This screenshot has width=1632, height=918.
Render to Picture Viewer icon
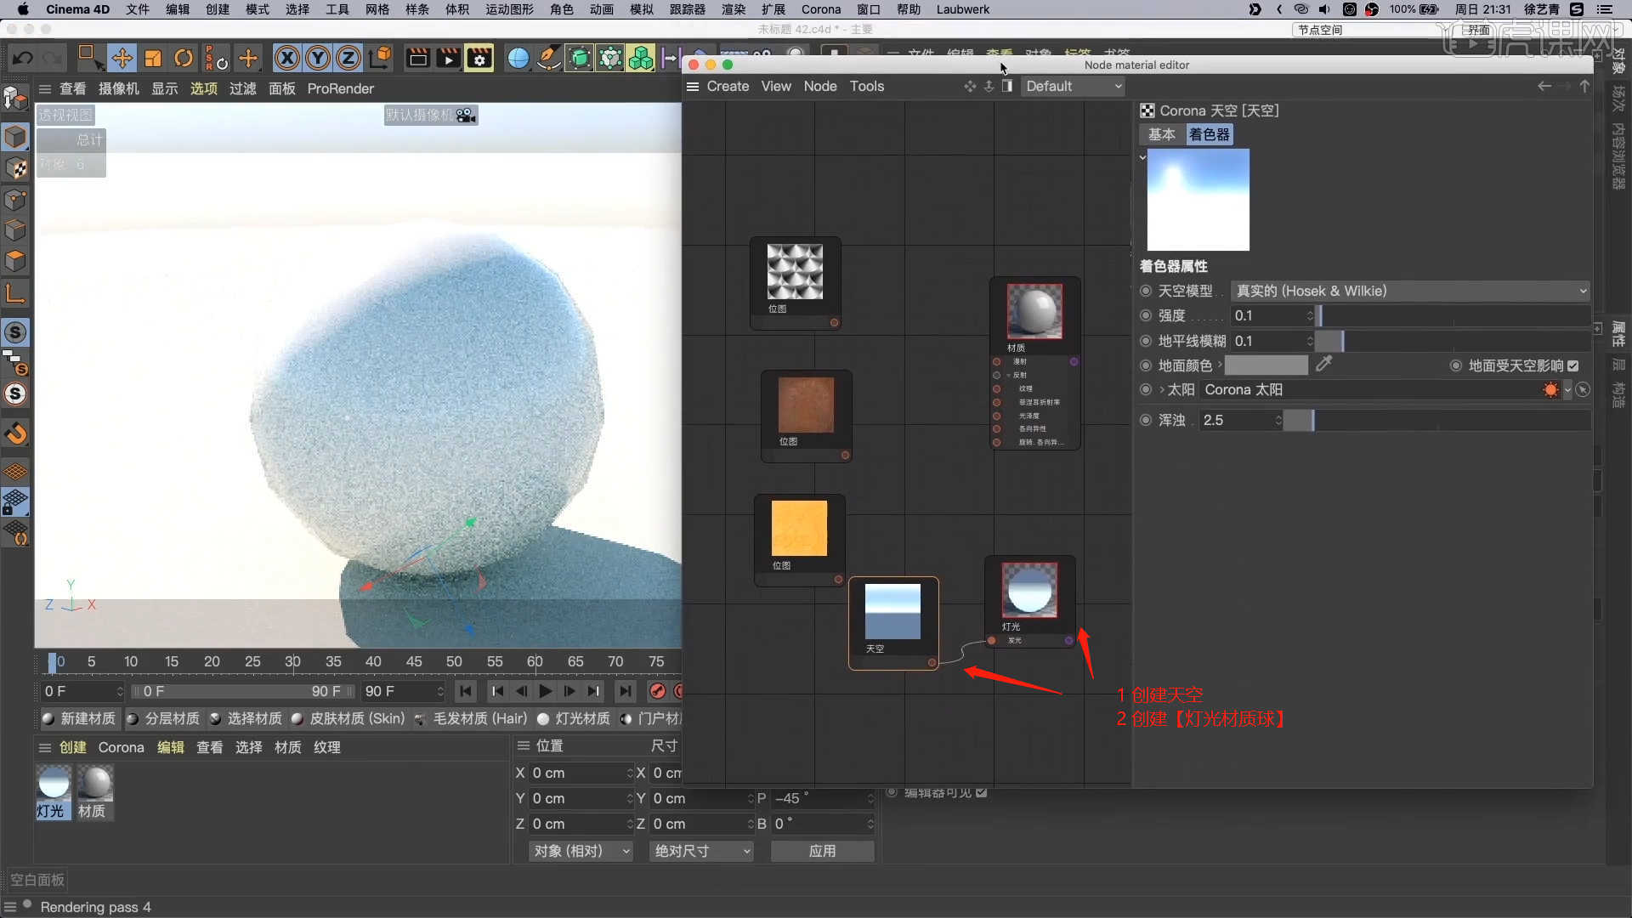tap(448, 58)
